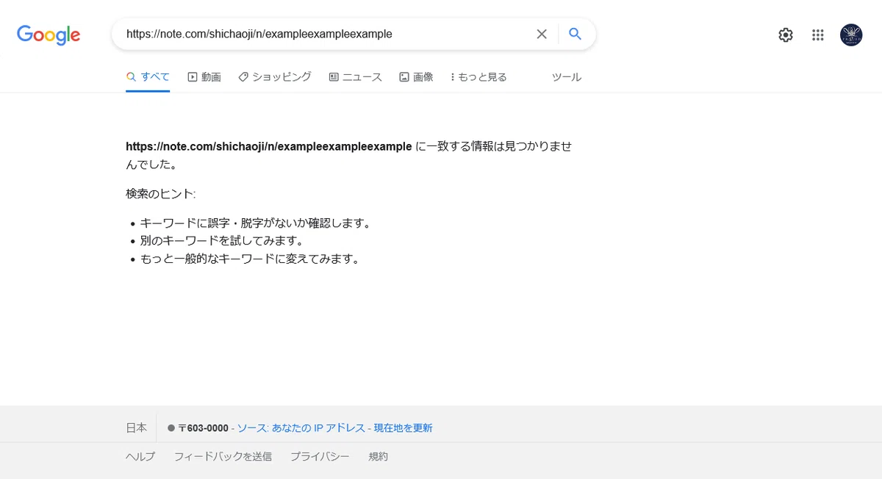The width and height of the screenshot is (882, 479).
Task: Open the ヘルプ footer link
Action: [x=140, y=456]
